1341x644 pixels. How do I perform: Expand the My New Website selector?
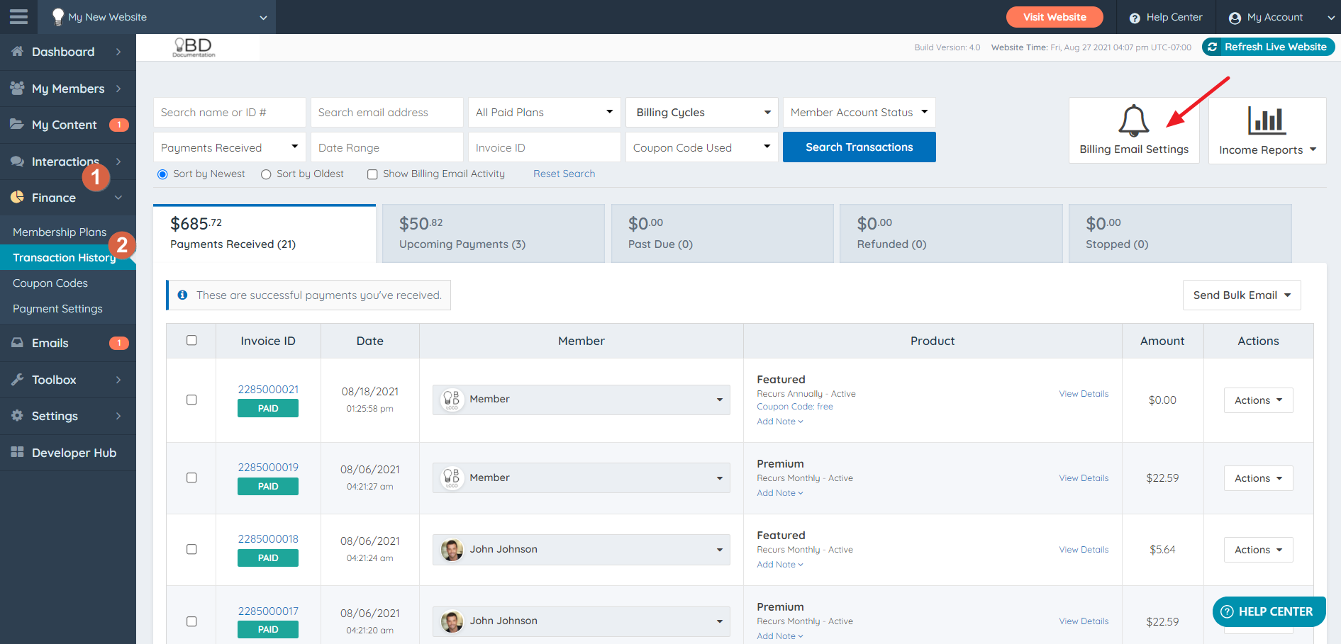coord(157,17)
